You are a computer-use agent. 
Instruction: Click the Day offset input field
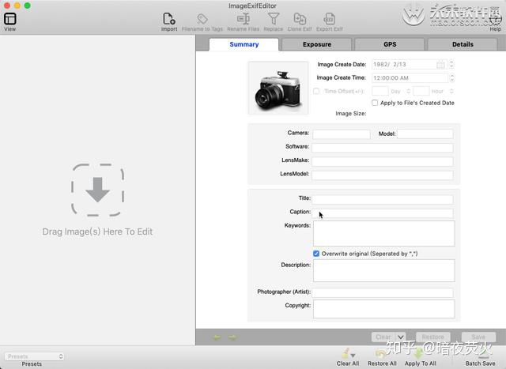(x=380, y=92)
